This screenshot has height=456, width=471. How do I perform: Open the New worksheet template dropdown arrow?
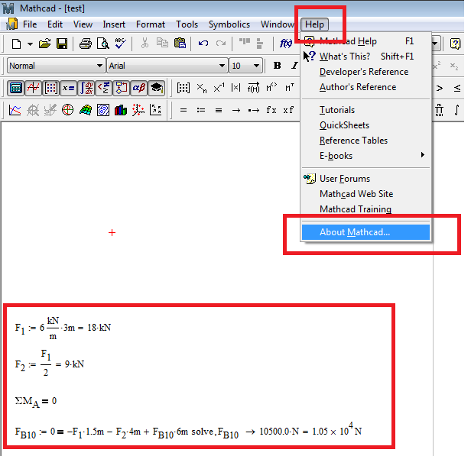pos(30,44)
